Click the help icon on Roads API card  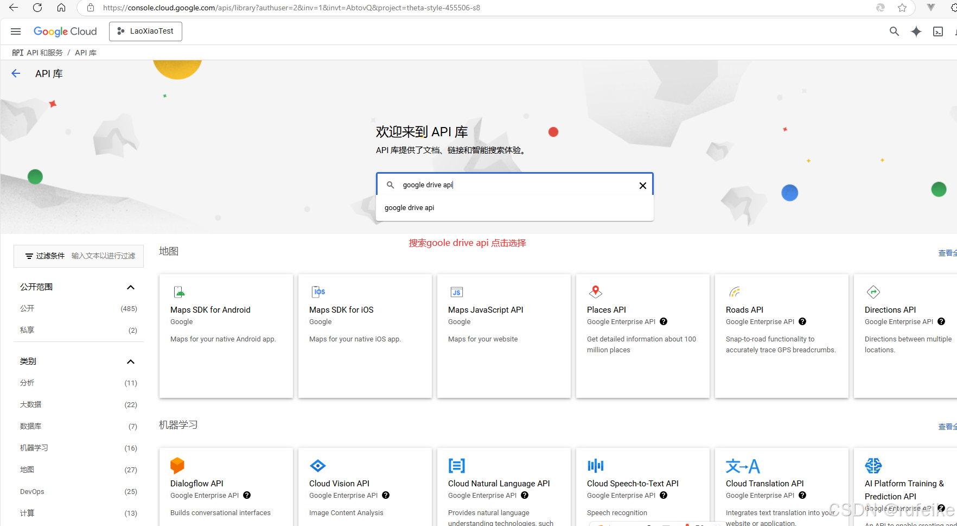click(802, 322)
